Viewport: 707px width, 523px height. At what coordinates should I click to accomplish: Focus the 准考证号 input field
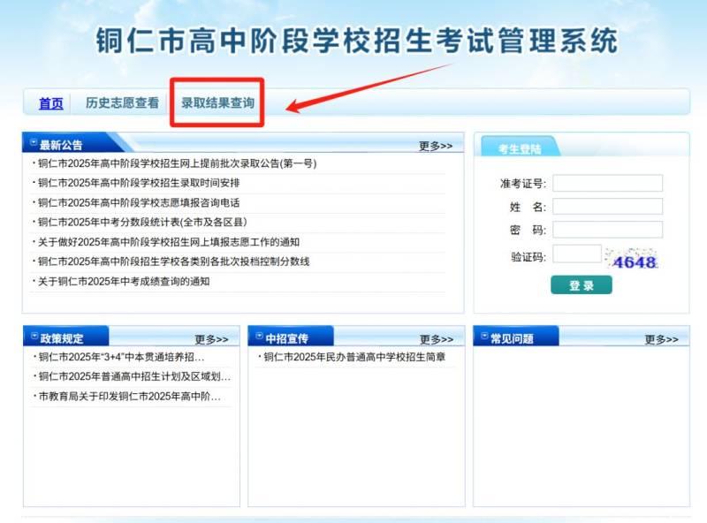607,183
